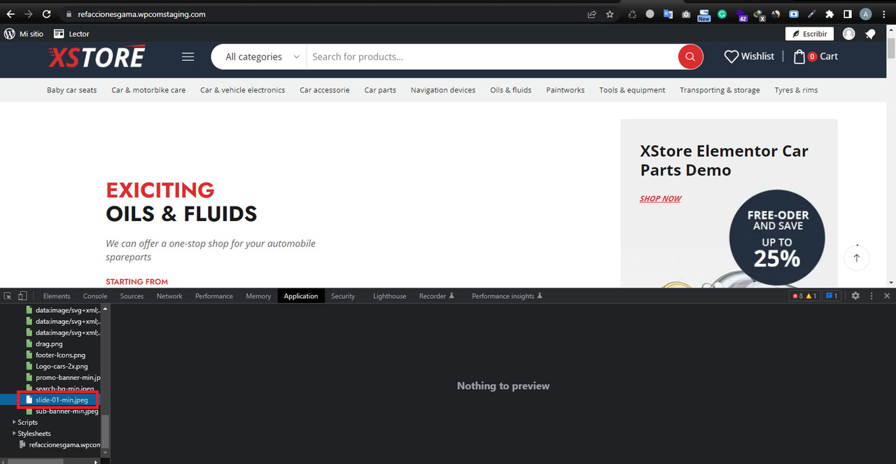Click the scroll-to-top arrow button
Viewport: 896px width, 464px height.
coord(856,258)
